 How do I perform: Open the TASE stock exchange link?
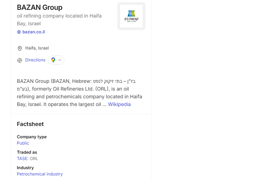tap(22, 159)
